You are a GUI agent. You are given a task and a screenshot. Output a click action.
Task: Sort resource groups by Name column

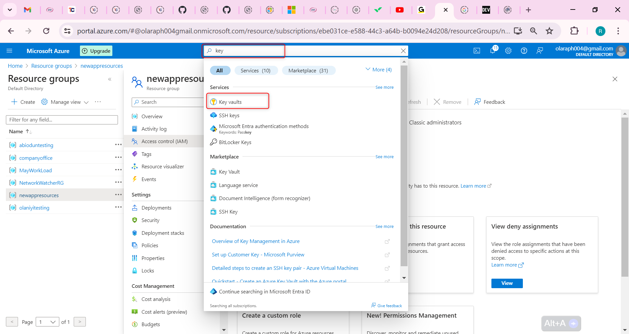pyautogui.click(x=20, y=132)
